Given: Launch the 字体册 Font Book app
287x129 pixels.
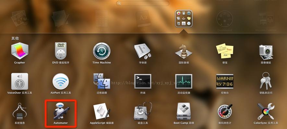Looking at the screenshot, I should click(x=143, y=51).
